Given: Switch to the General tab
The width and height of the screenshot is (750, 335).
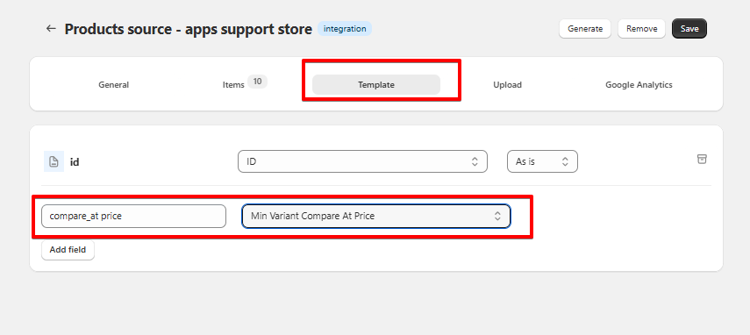Looking at the screenshot, I should [114, 84].
